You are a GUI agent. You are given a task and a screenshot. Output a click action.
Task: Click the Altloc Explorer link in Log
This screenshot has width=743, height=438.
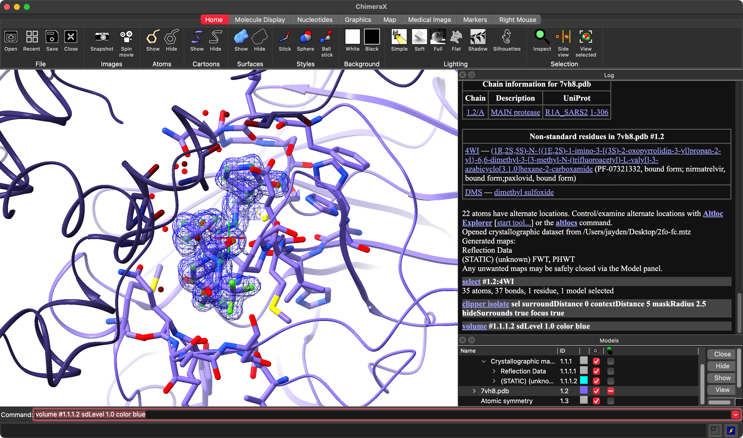[x=713, y=214]
